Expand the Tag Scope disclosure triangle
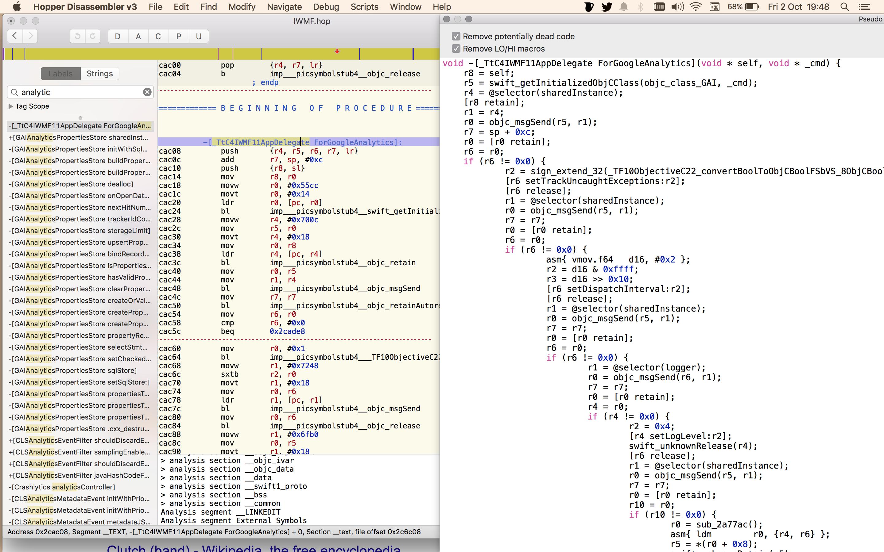884x552 pixels. tap(11, 106)
